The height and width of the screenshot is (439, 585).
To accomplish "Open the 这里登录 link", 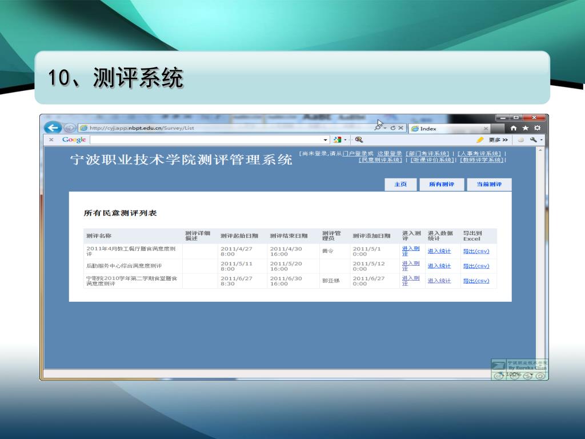I will point(390,153).
